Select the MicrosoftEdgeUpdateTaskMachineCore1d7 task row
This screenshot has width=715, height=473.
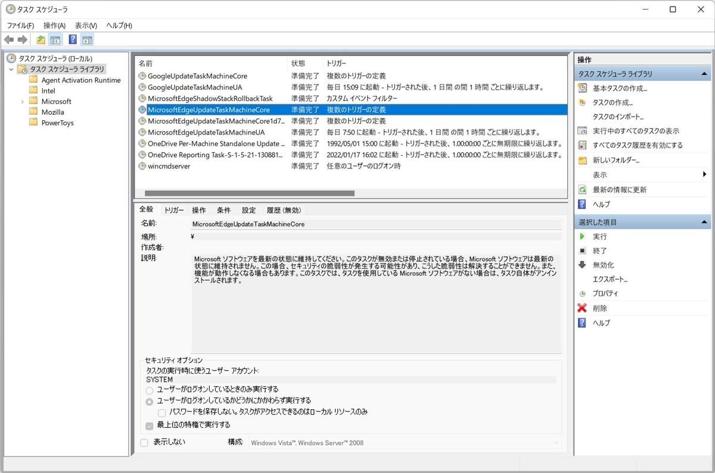[350, 121]
